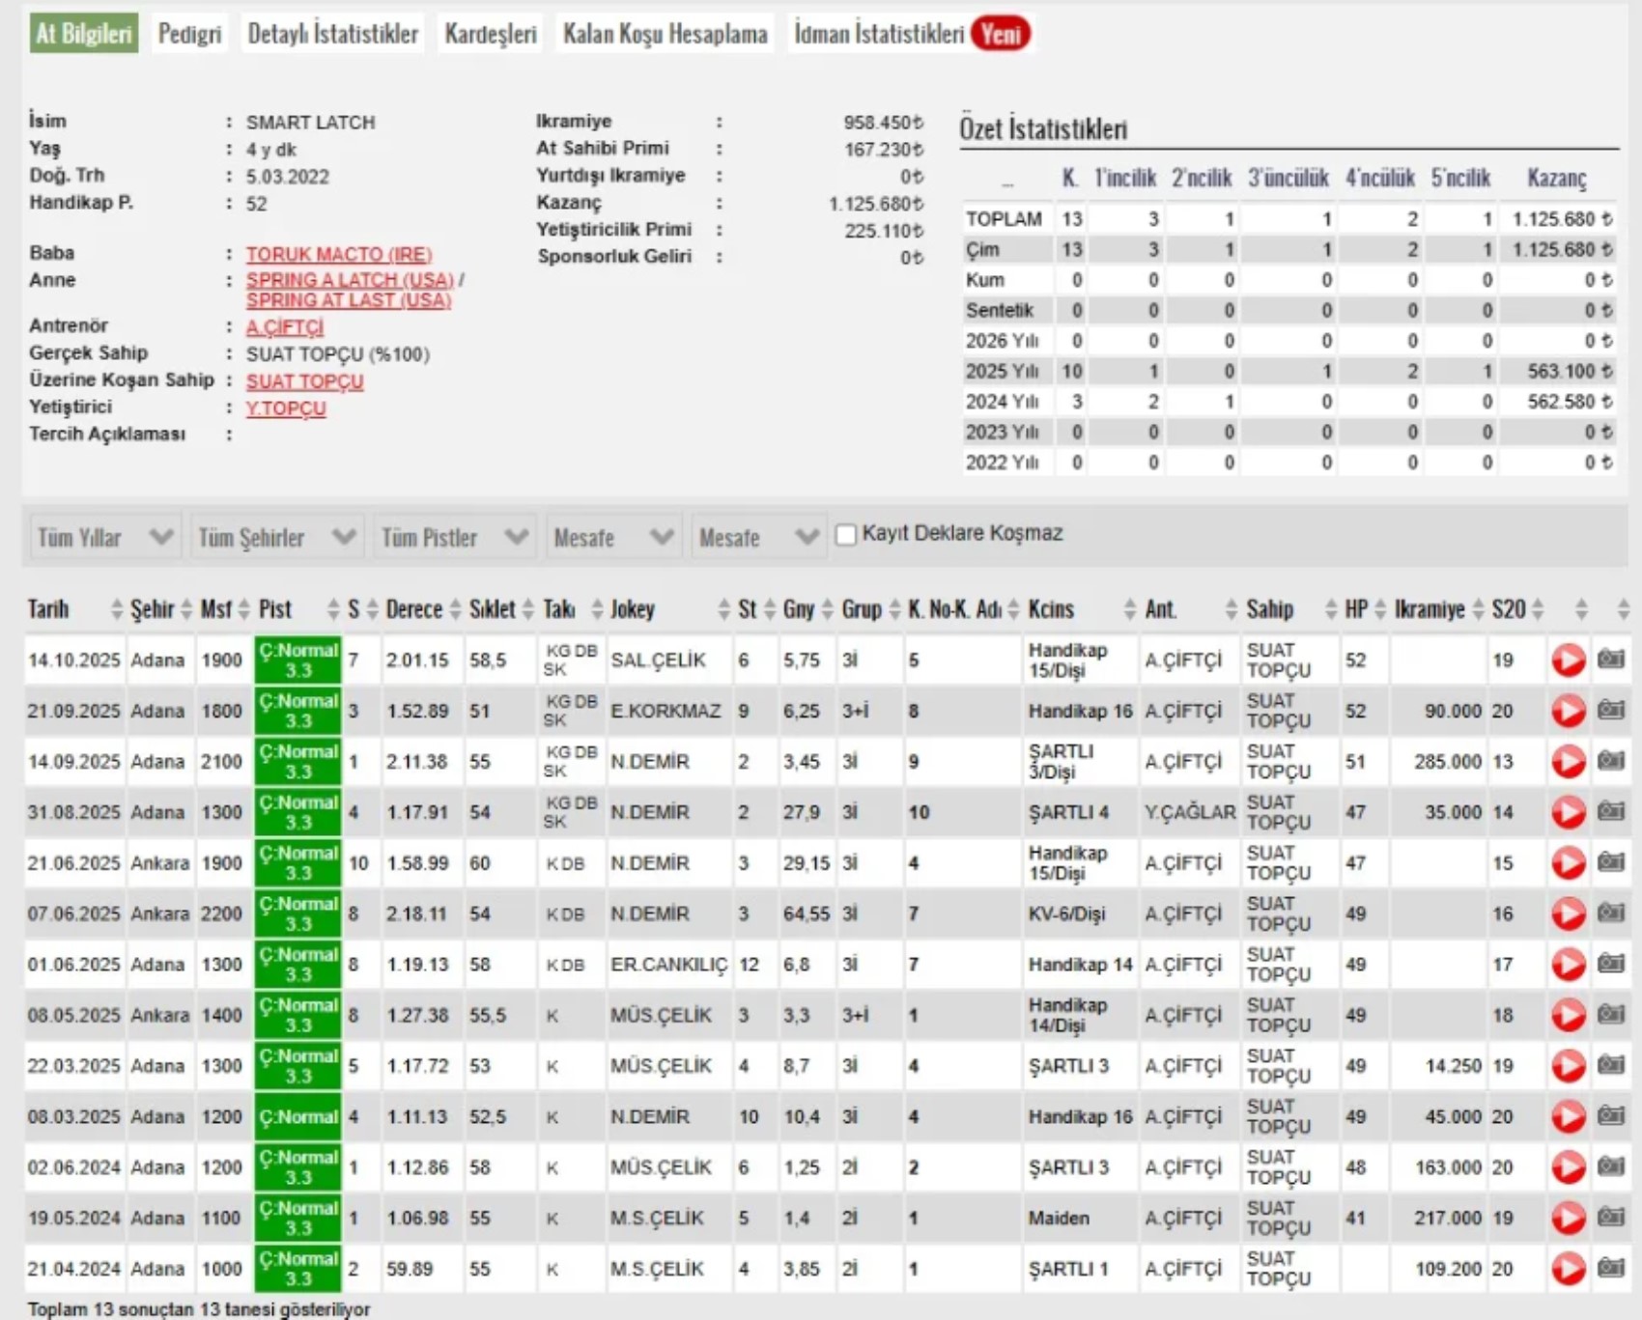1642x1320 pixels.
Task: Click trainer link A.ÇİFTÇİ
Action: pyautogui.click(x=284, y=326)
